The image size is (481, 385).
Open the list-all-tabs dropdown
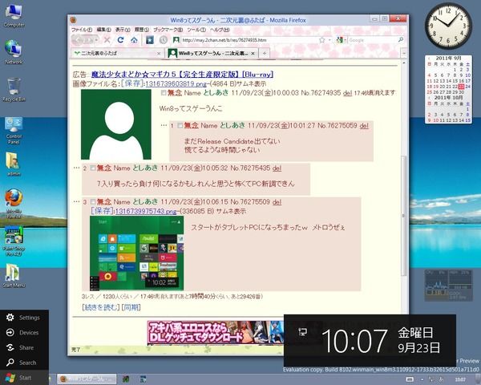coord(404,54)
